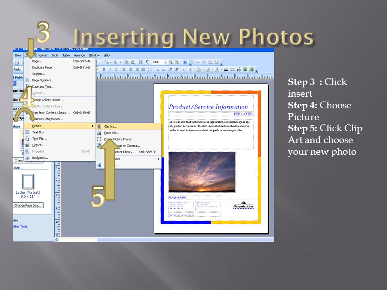
Task: Click the Zoom In magnifier icon
Action: tap(177, 62)
